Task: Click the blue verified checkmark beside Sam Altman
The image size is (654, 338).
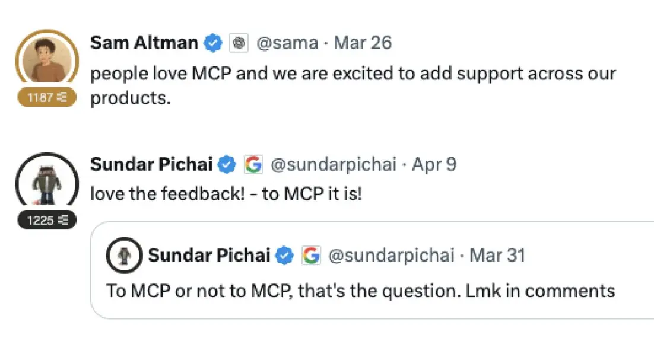Action: coord(213,43)
